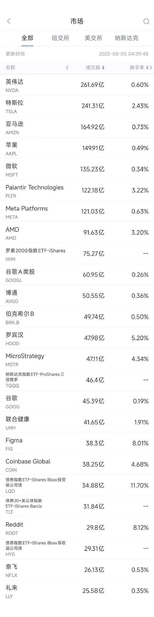Switch to the 全部 tab
The height and width of the screenshot is (617, 154).
tap(27, 38)
